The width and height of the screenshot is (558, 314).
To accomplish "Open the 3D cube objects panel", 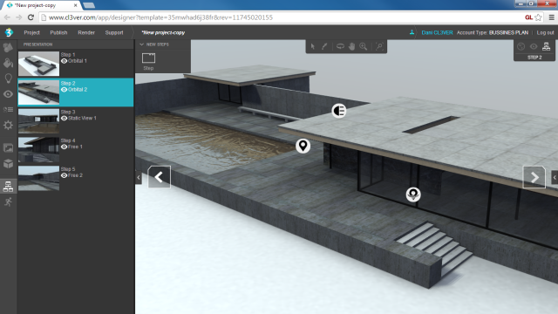I will [8, 163].
